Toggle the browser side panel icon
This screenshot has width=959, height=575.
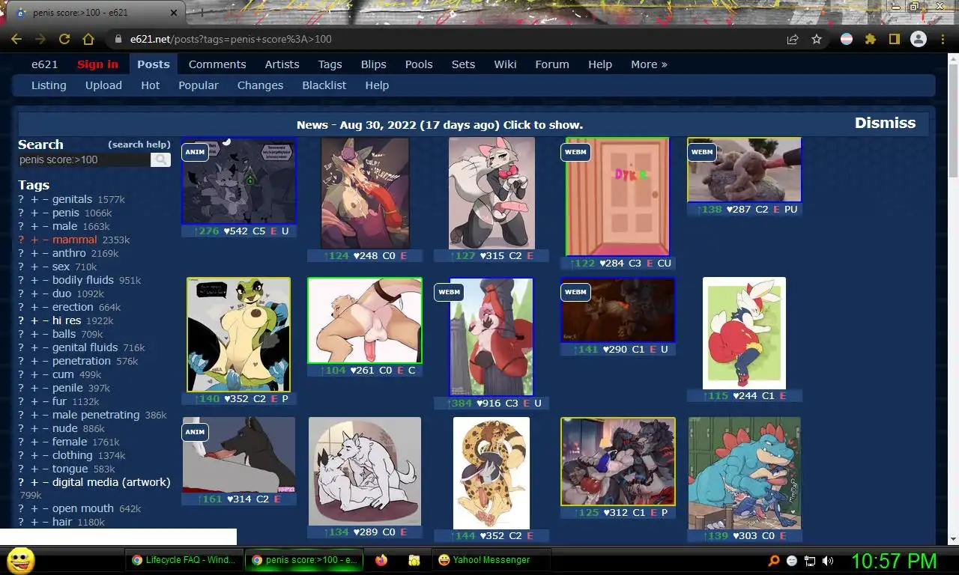pyautogui.click(x=894, y=39)
